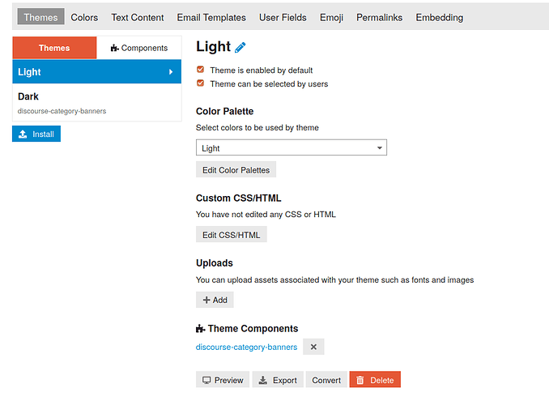
Task: Open the Light color palette dropdown
Action: pos(292,147)
